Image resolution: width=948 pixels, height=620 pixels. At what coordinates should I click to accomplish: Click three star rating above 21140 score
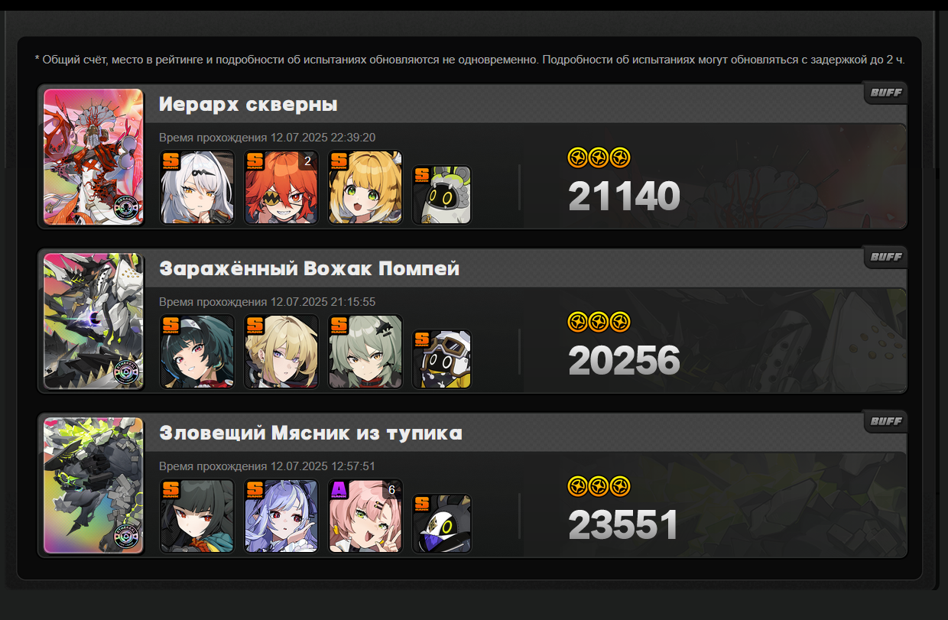599,158
